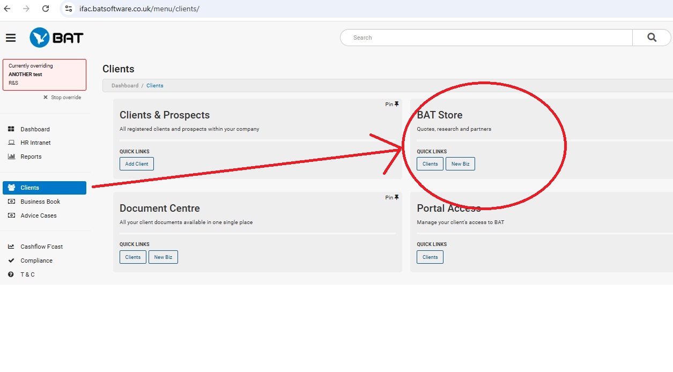Click the search magnifier button
This screenshot has width=673, height=372.
coord(652,38)
